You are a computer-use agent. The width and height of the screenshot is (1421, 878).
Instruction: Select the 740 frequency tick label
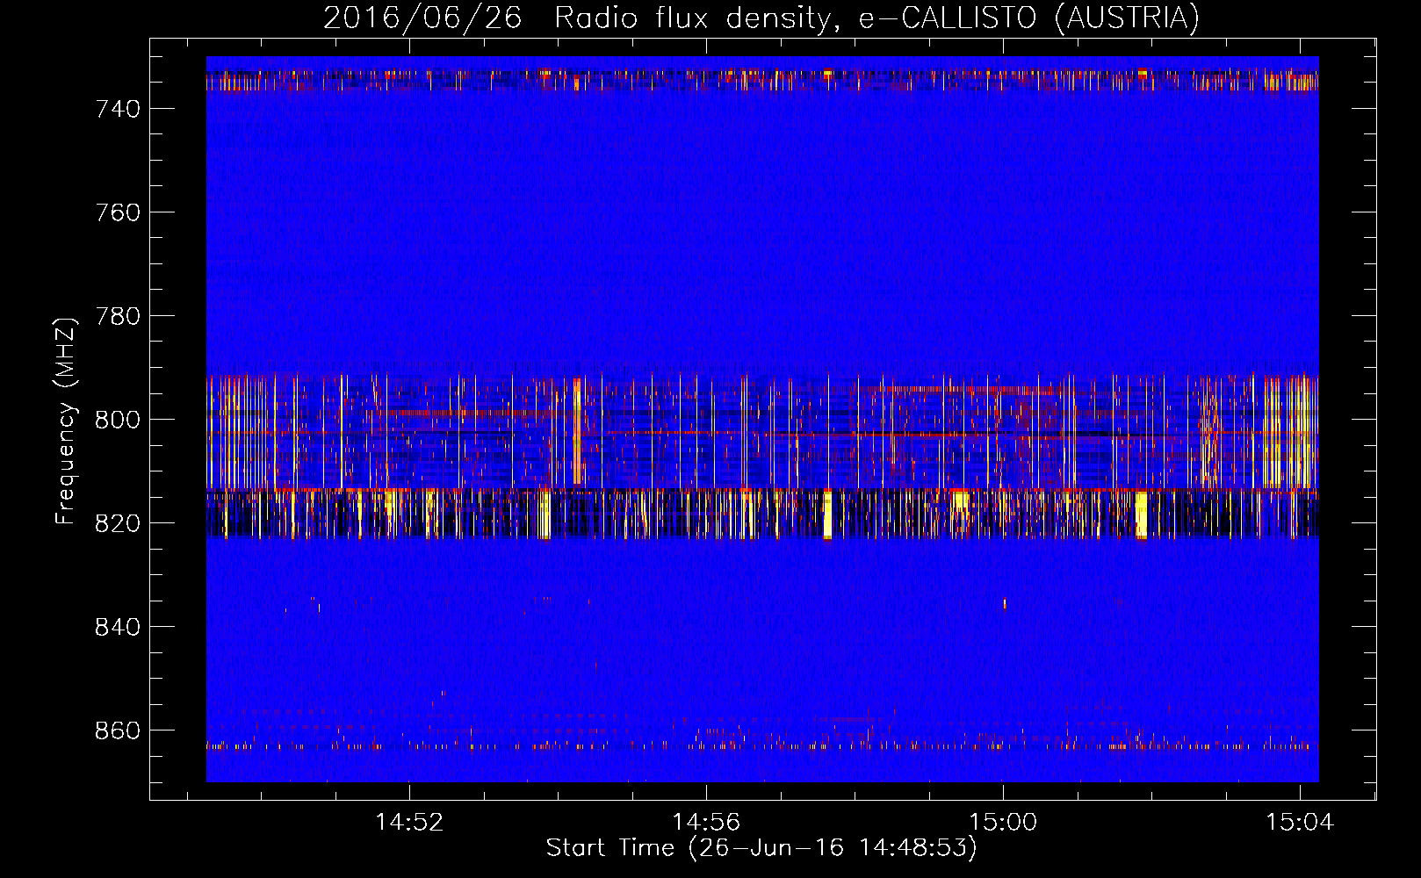[x=118, y=109]
